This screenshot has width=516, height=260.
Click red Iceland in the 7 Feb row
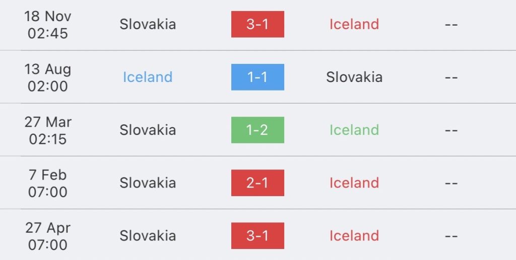[354, 183]
